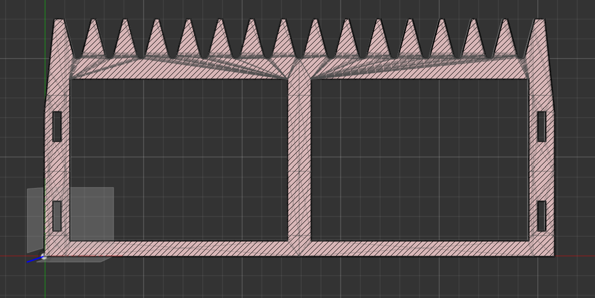595x298 pixels.
Task: Pick the lower slot in the right wall
Action: [541, 216]
